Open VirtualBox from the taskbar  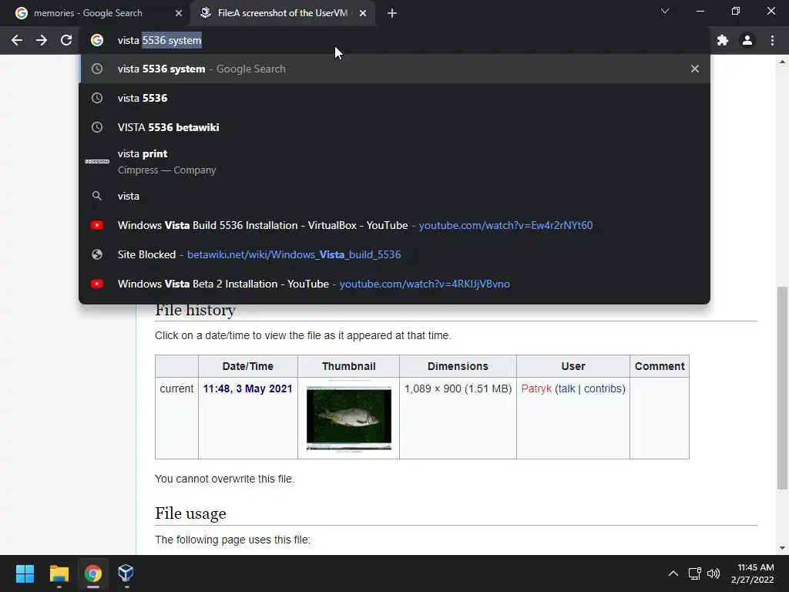pyautogui.click(x=126, y=573)
